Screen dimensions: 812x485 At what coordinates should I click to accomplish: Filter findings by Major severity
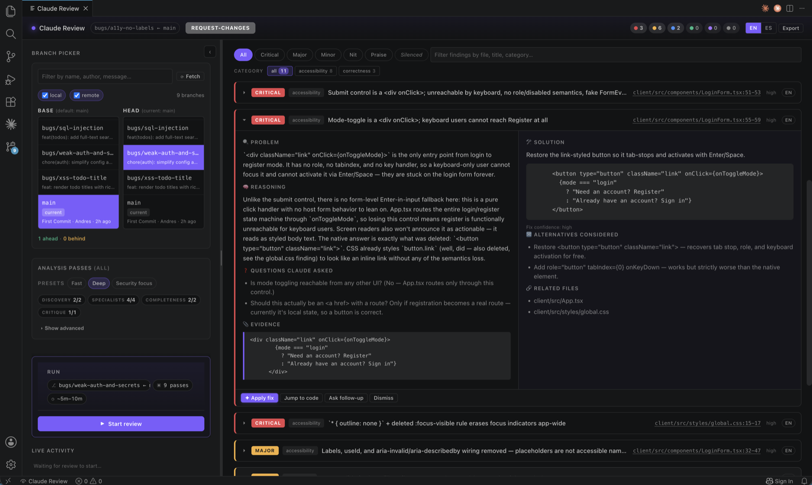[x=300, y=55]
